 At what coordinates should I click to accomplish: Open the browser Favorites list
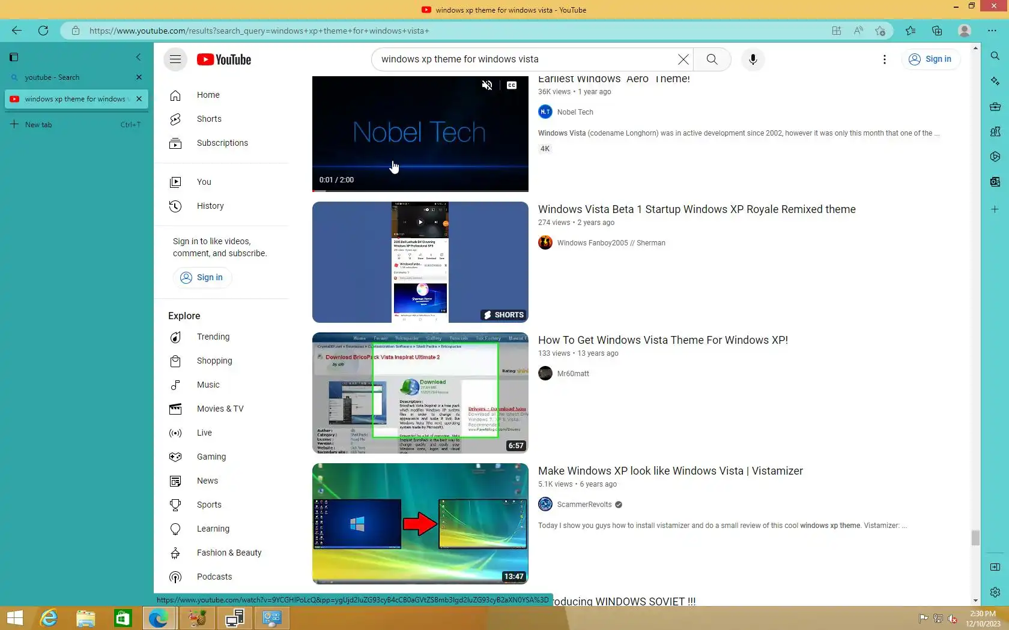click(x=911, y=31)
